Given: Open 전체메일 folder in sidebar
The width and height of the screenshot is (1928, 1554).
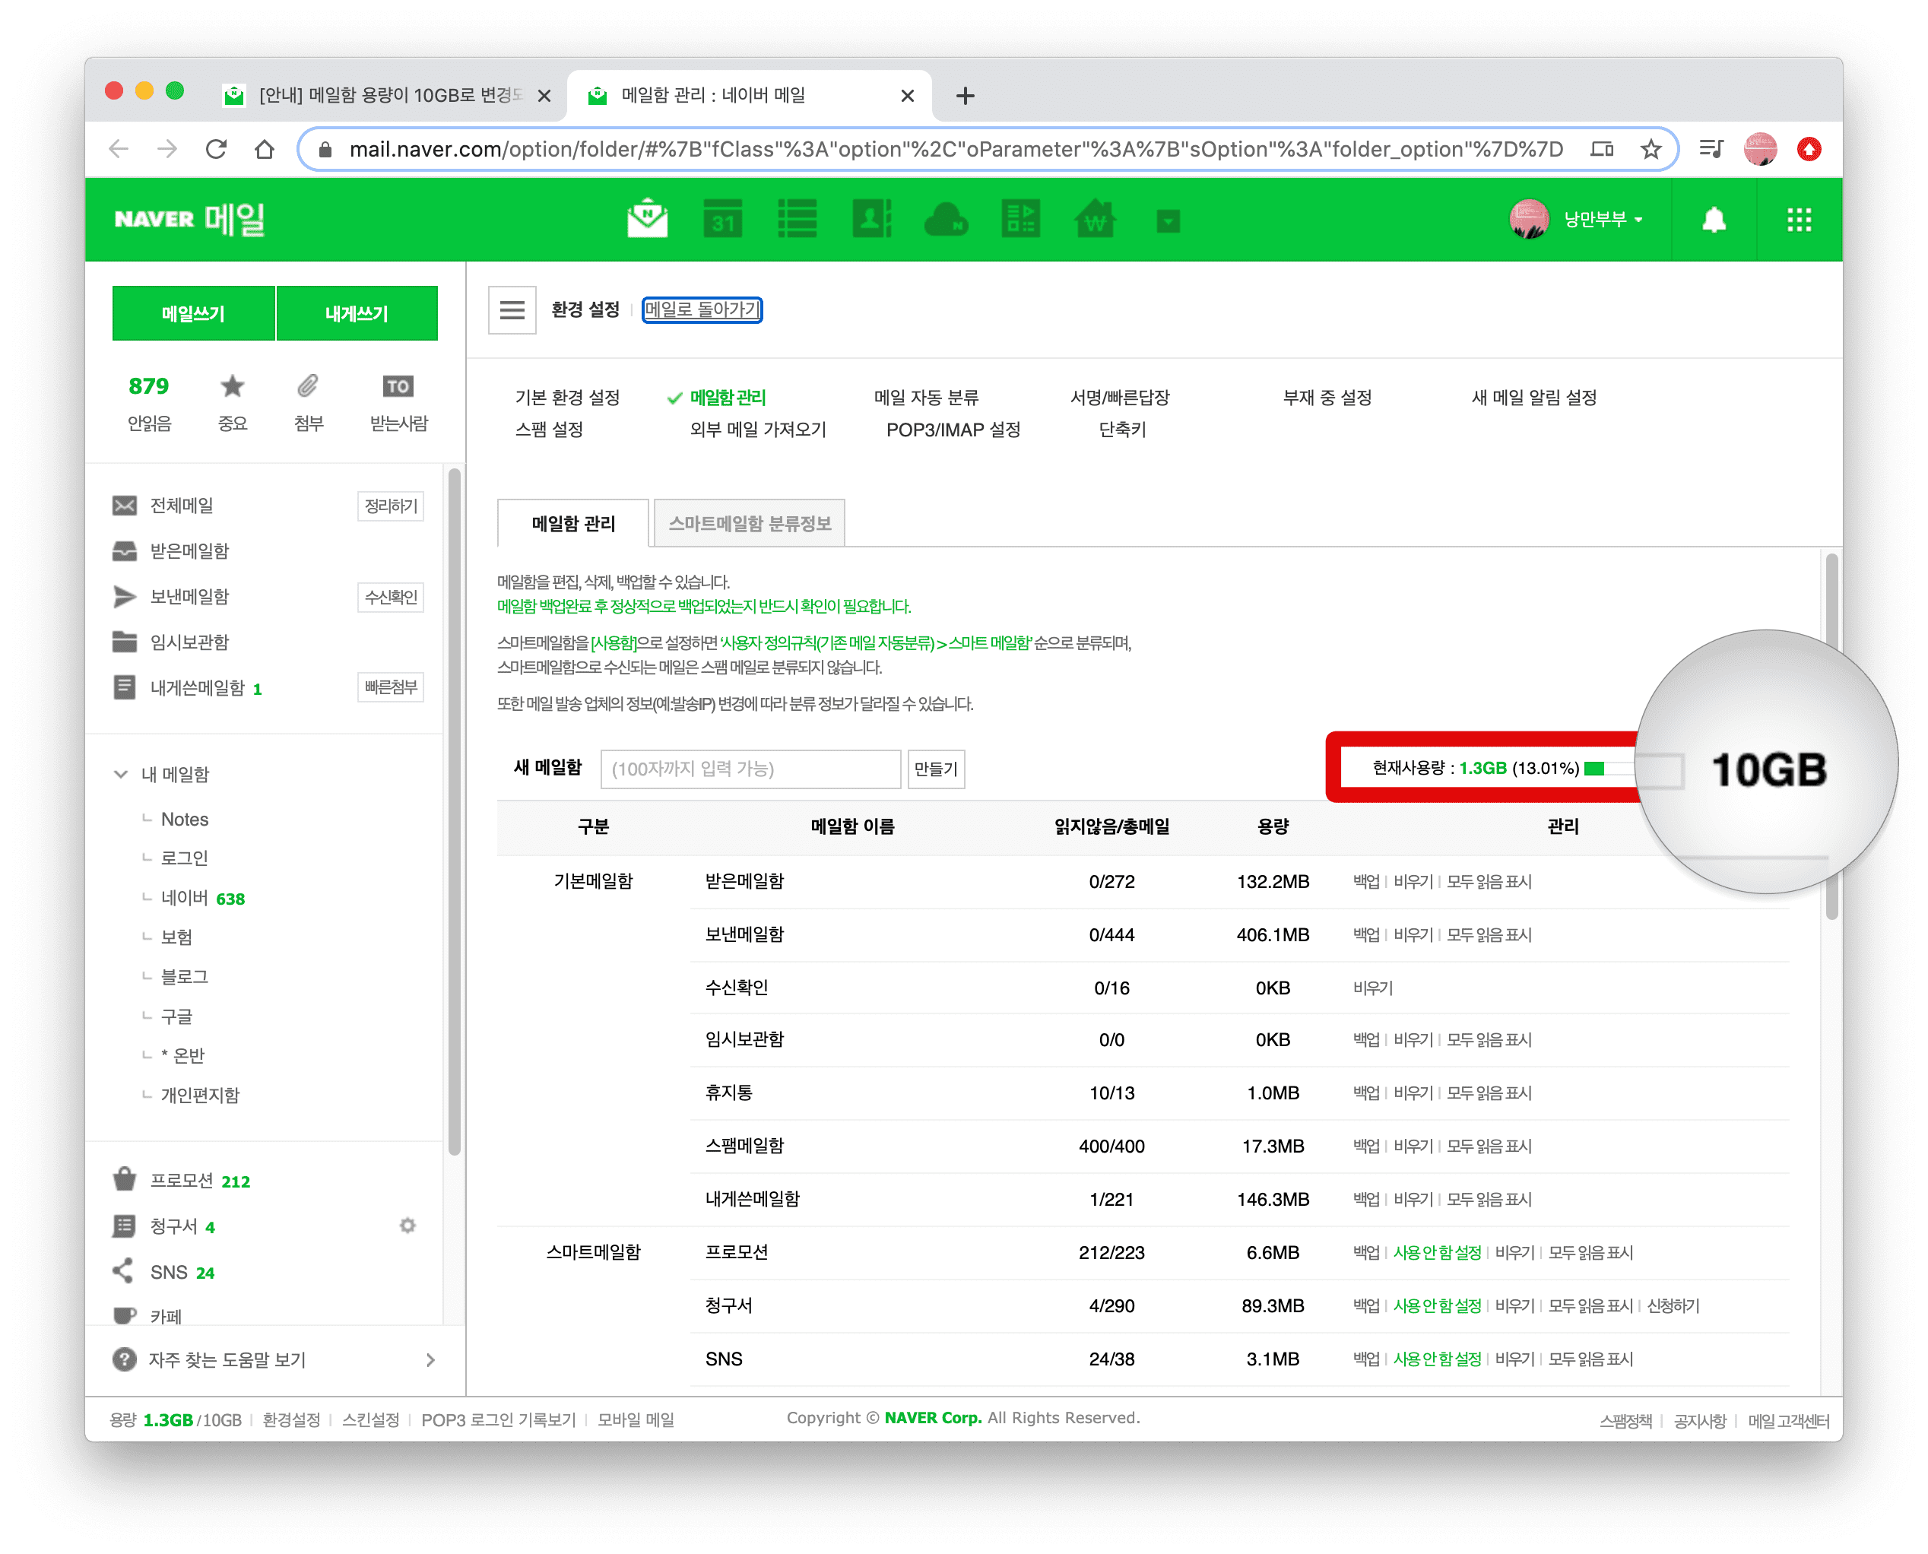Looking at the screenshot, I should coord(181,506).
